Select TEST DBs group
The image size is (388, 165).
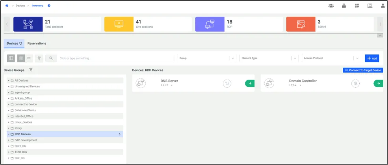65,152
